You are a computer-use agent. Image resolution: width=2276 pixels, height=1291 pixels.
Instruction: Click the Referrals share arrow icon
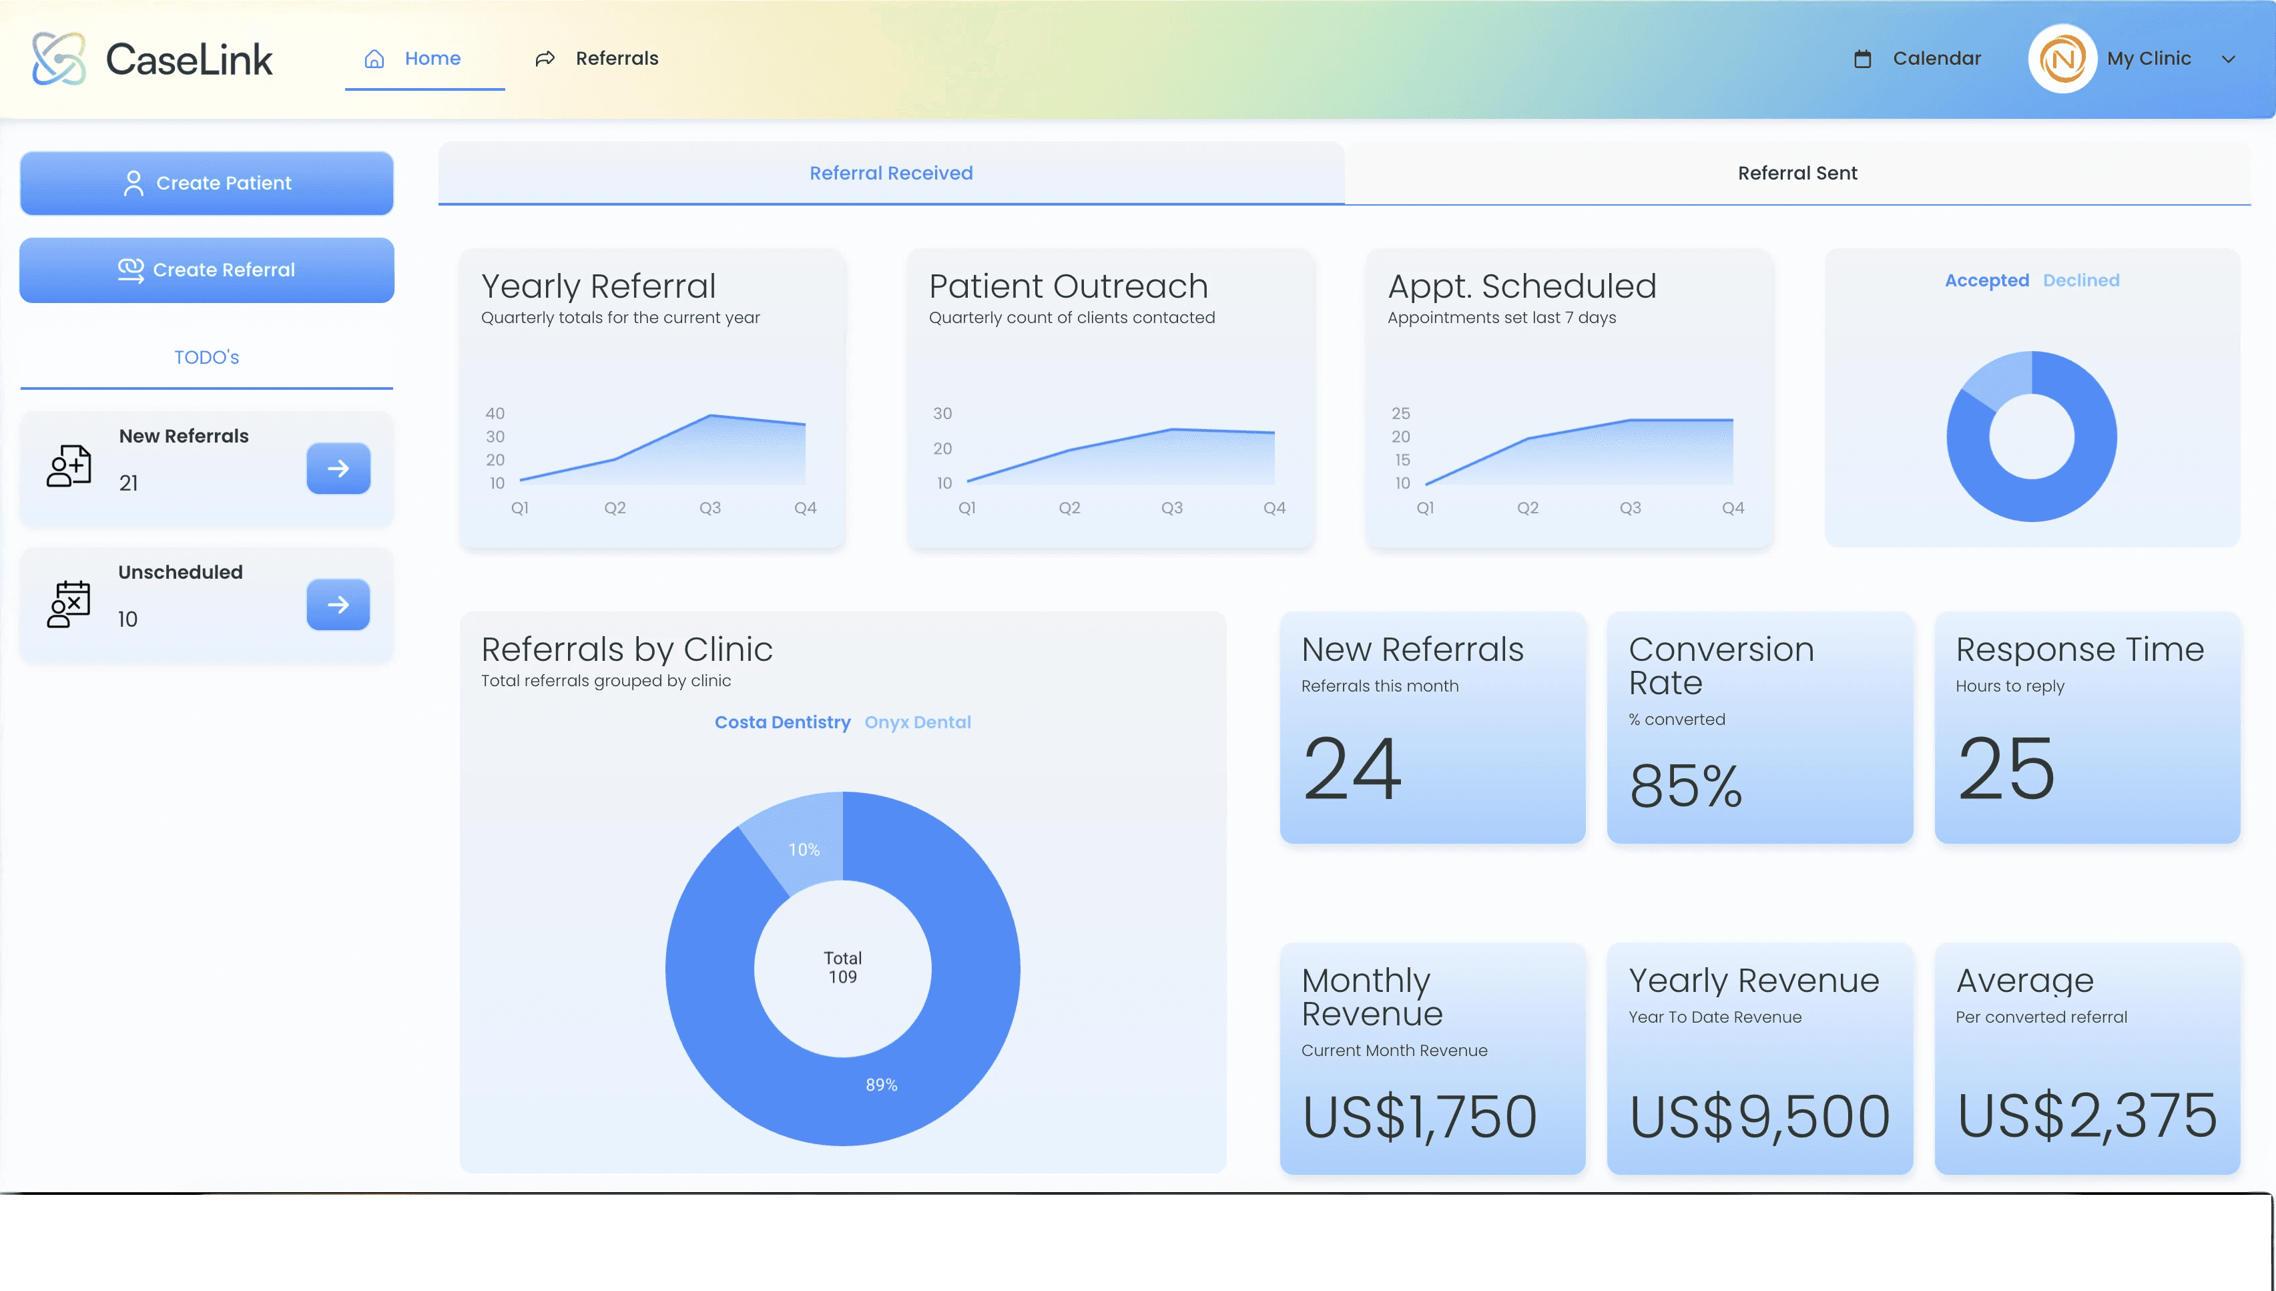tap(545, 59)
